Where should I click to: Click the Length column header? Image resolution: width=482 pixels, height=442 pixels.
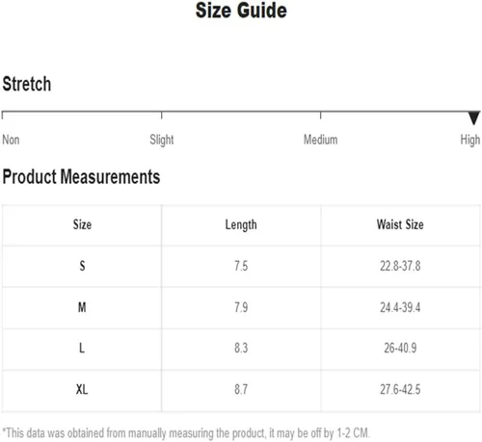coord(241,225)
